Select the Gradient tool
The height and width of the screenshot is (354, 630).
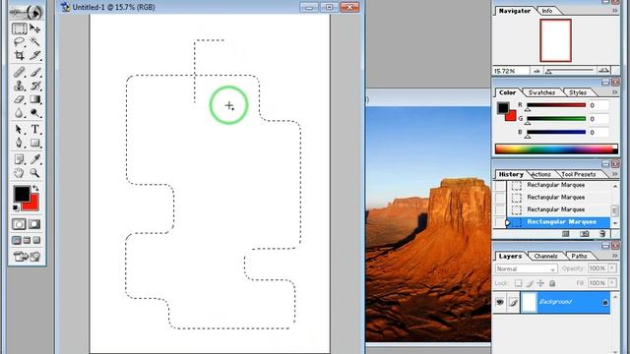coord(35,99)
